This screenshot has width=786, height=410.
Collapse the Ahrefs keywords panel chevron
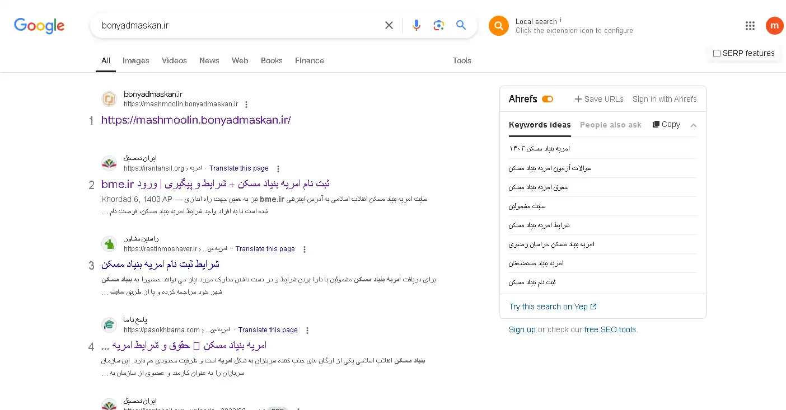pos(694,125)
